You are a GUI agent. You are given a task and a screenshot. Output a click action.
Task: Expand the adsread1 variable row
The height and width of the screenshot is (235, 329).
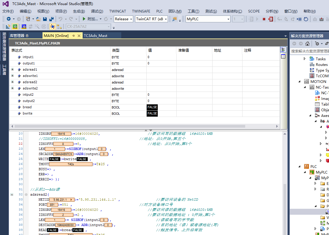12,69
